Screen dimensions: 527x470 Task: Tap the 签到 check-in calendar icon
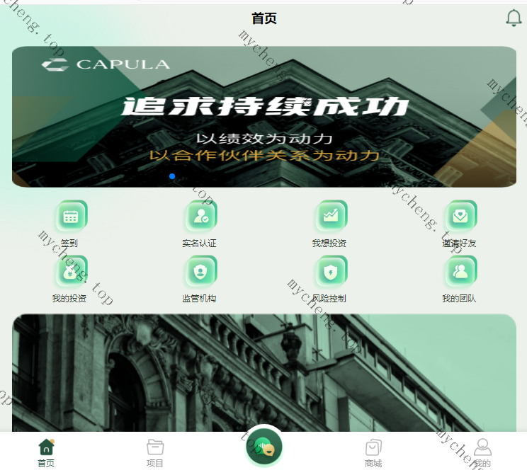pyautogui.click(x=72, y=216)
